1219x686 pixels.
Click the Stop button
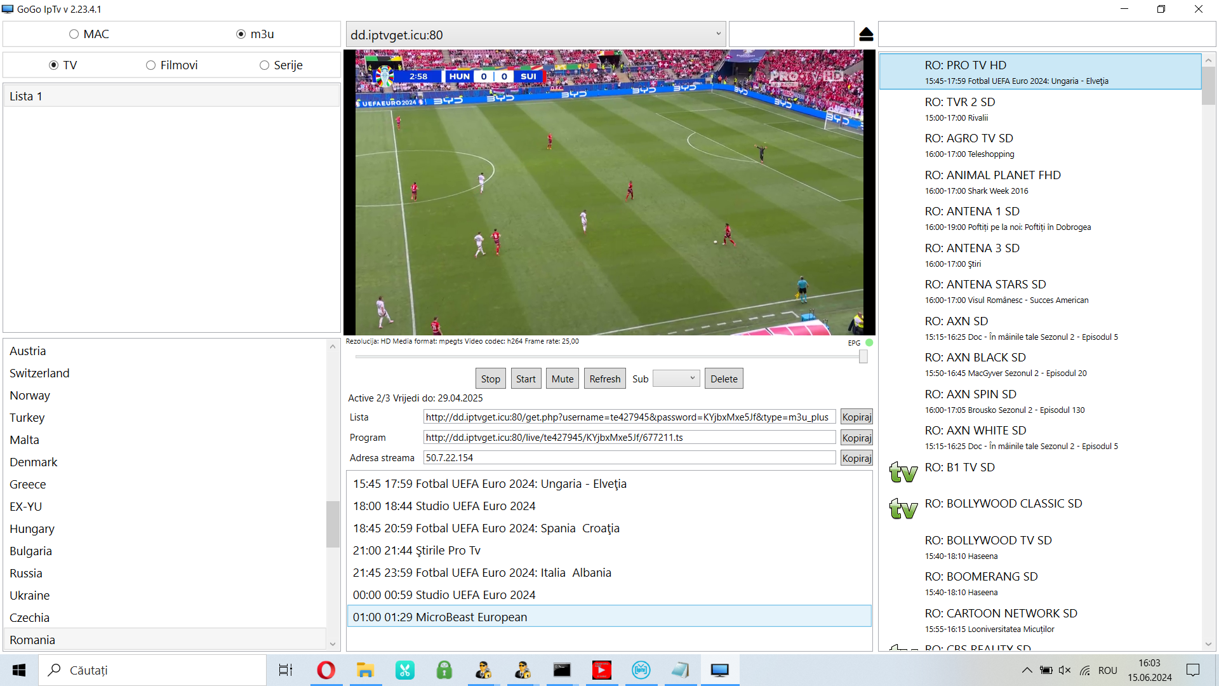[x=490, y=379]
